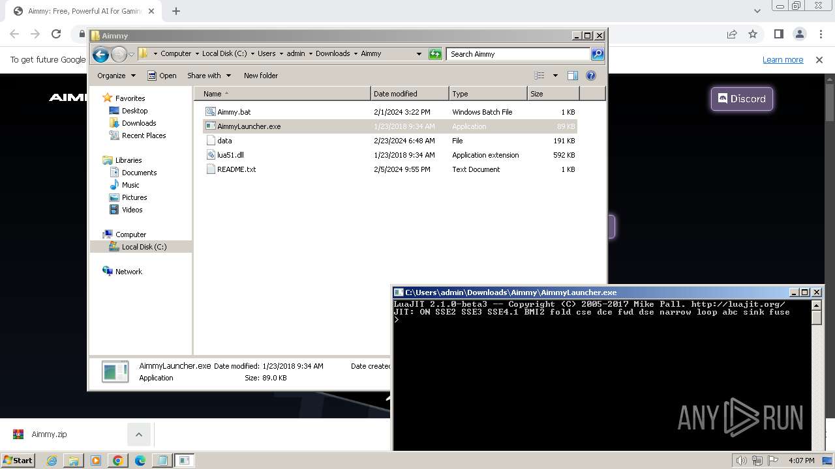Click the Explorer Back navigation button
This screenshot has height=469, width=835.
click(100, 54)
